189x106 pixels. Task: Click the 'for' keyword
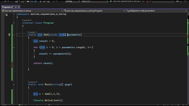coord(35,47)
